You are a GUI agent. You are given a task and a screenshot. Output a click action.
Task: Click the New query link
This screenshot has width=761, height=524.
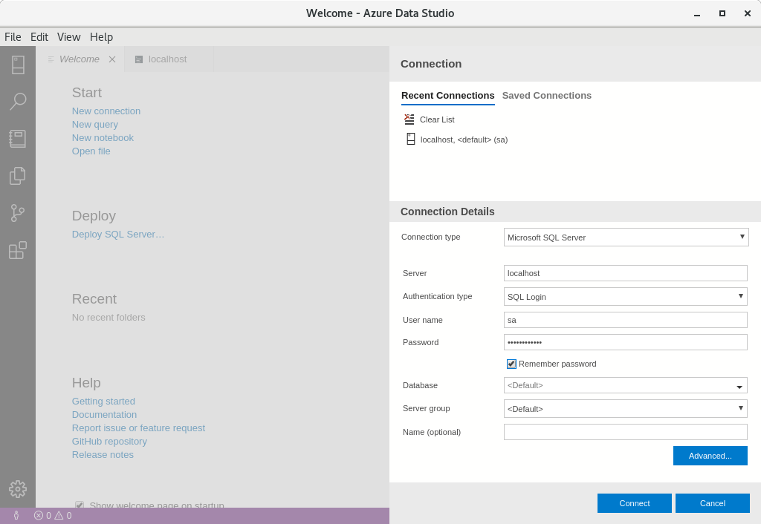[95, 125]
